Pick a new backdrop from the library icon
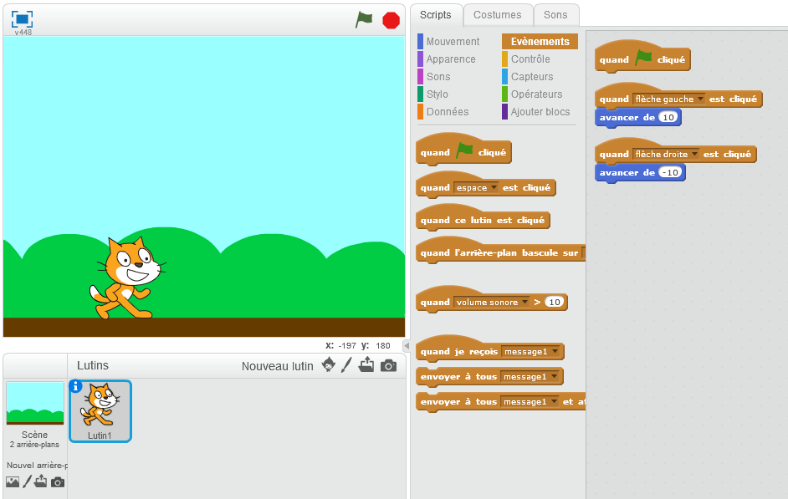 (x=12, y=482)
